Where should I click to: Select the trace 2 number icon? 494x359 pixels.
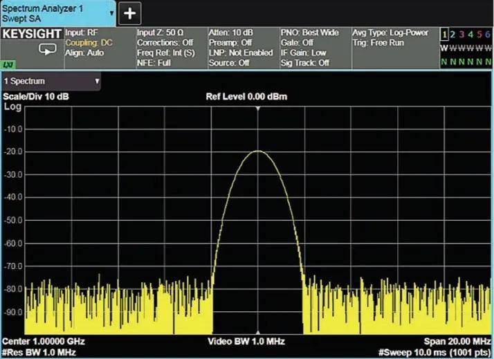pyautogui.click(x=453, y=34)
